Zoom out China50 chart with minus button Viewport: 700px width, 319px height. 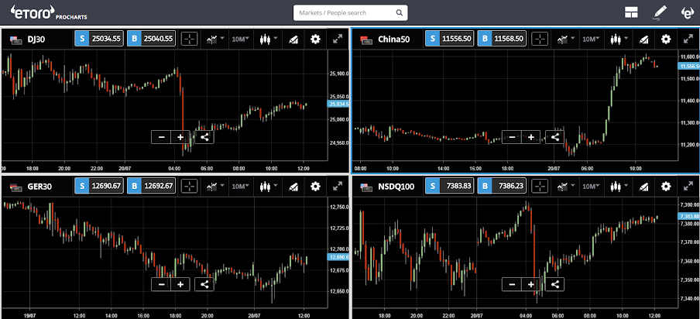click(x=512, y=137)
